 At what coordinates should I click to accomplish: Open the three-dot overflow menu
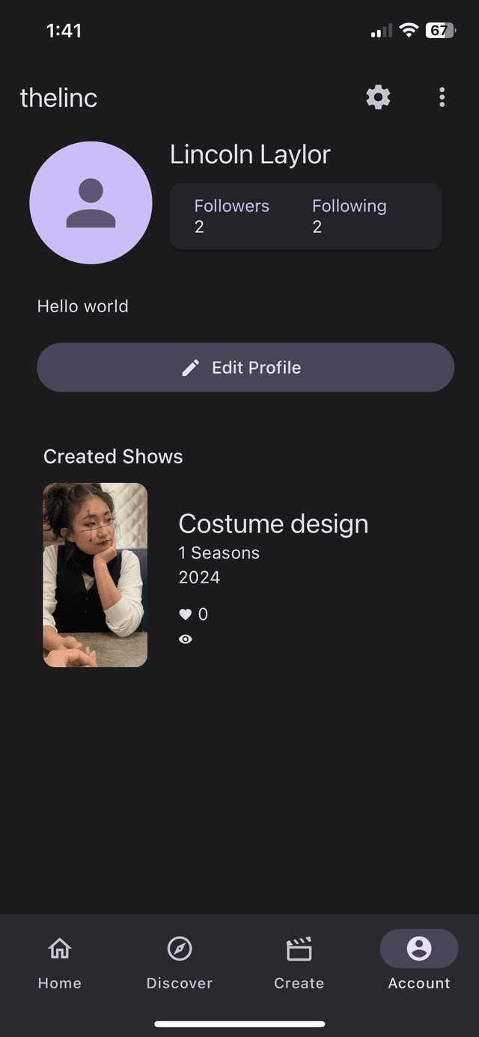point(442,97)
